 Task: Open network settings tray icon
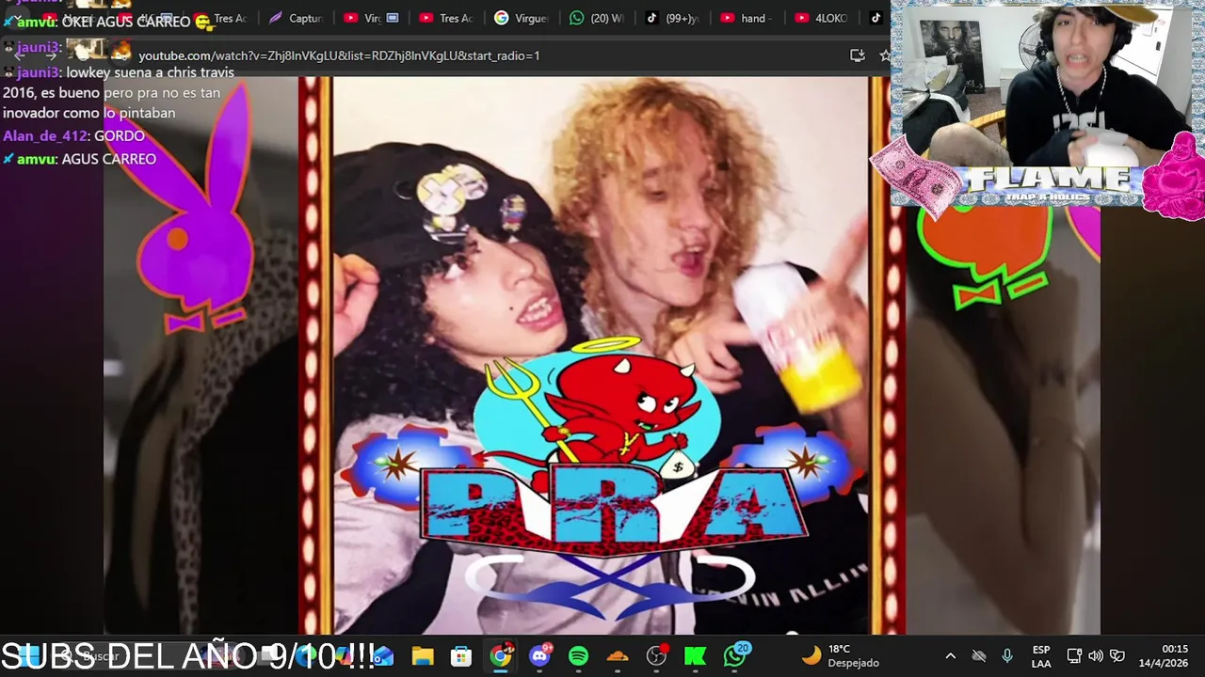point(1074,655)
